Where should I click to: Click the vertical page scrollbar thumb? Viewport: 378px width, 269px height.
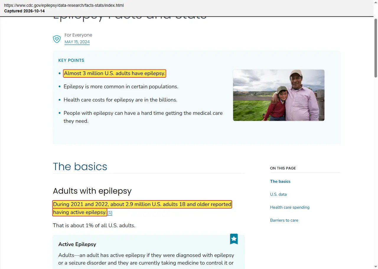click(x=376, y=48)
